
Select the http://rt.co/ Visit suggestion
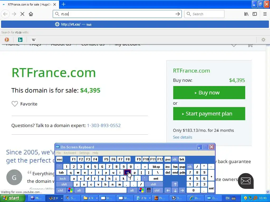[135, 24]
